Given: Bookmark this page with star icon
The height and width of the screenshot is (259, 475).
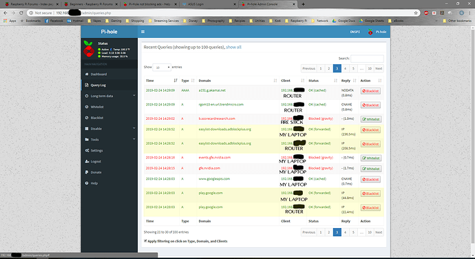Looking at the screenshot, I should [416, 13].
